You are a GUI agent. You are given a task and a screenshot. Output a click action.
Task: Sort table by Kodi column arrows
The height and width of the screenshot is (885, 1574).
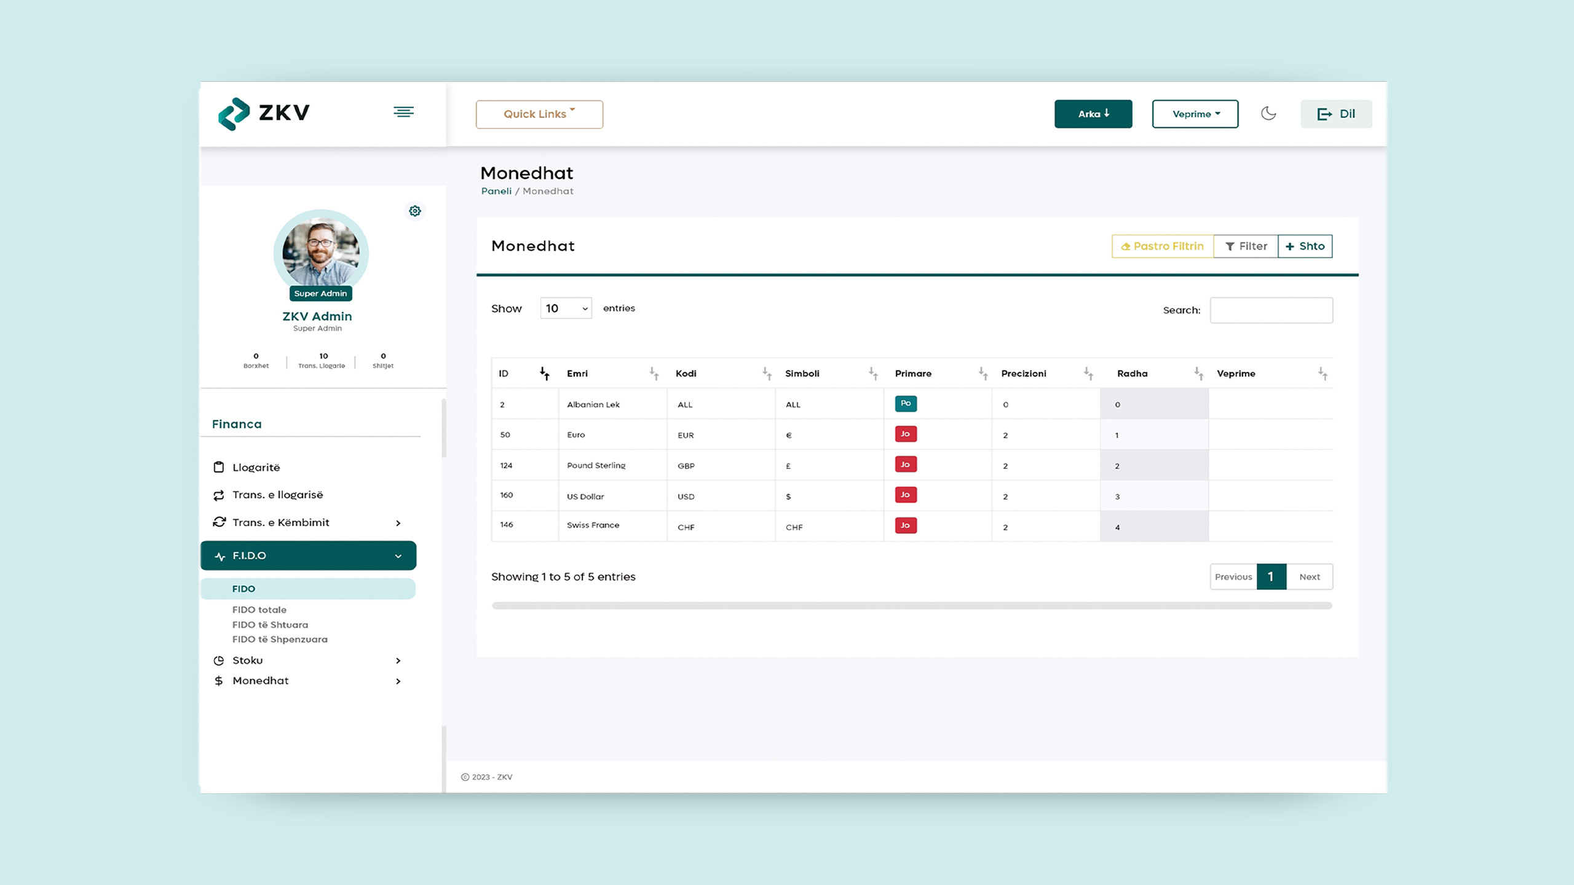pyautogui.click(x=767, y=374)
